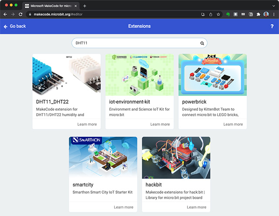This screenshot has width=279, height=216.
Task: Click Learn more on DHT11_DHT22 card
Action: click(x=87, y=124)
